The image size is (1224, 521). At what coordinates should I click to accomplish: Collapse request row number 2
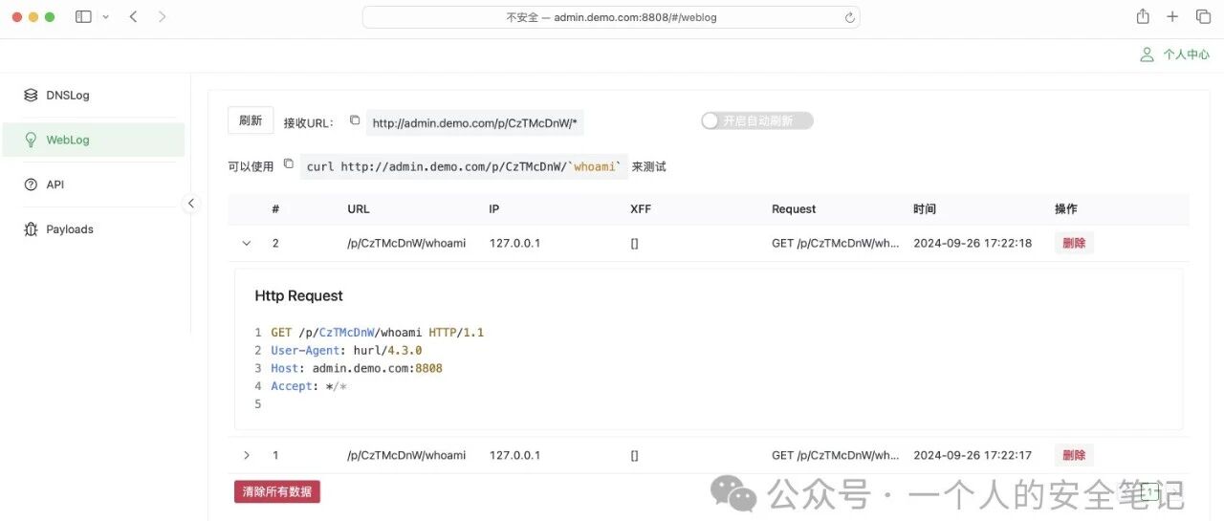[246, 244]
